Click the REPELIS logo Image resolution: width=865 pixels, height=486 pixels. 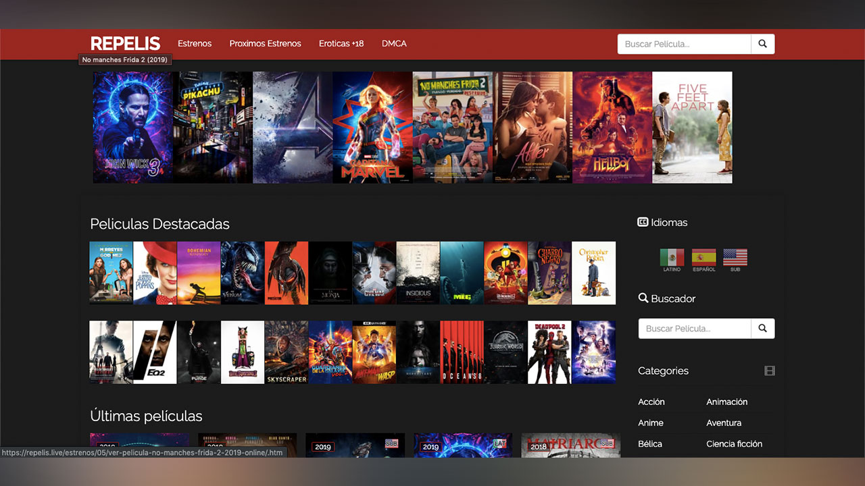126,43
